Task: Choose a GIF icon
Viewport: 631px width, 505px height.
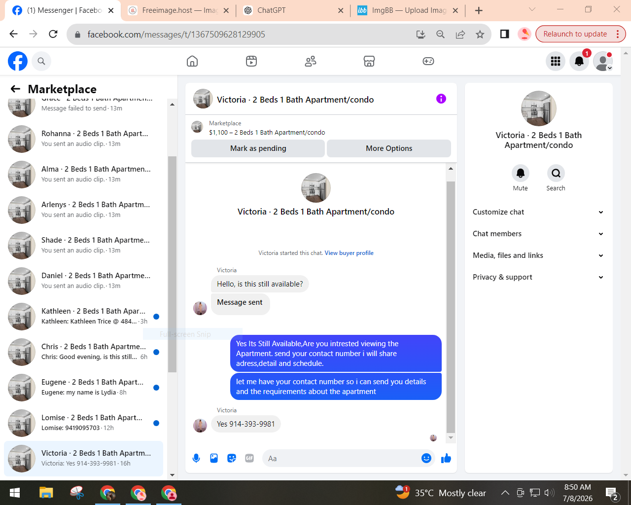Action: [249, 458]
